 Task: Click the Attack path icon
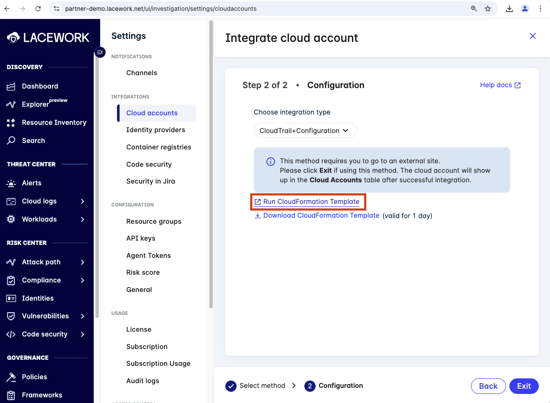[x=11, y=262]
